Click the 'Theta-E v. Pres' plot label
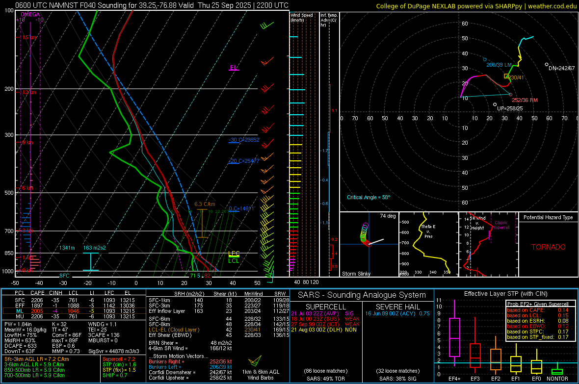 [428, 231]
